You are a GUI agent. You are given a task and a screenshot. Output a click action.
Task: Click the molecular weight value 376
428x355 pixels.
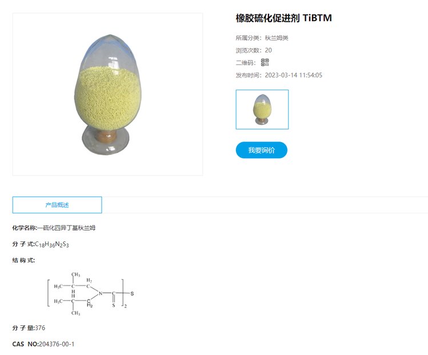click(40, 328)
